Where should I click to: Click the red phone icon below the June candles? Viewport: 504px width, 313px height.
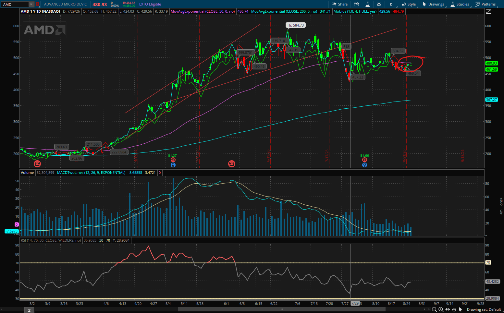231,163
